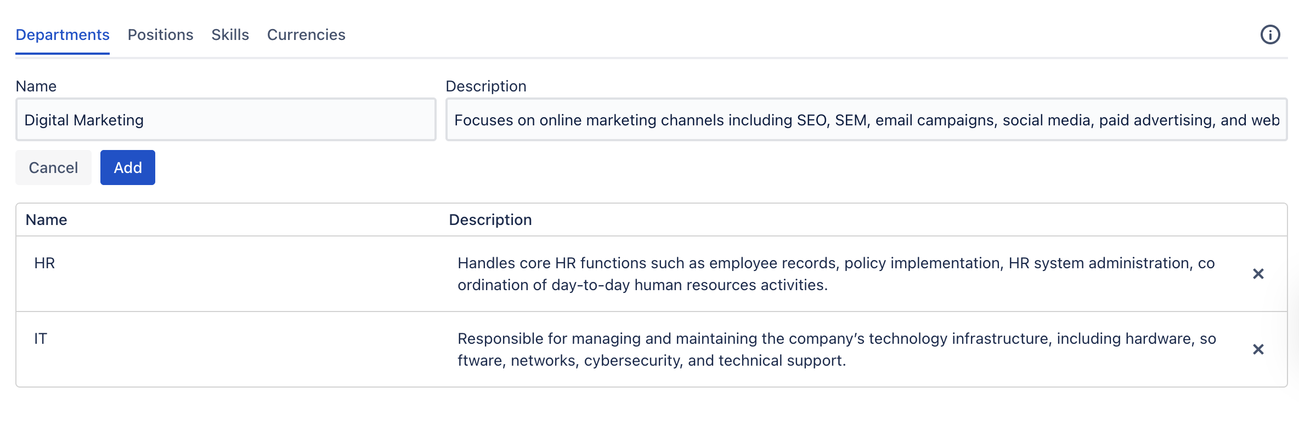The image size is (1299, 427).
Task: Click the Description label above the input
Action: tap(485, 86)
